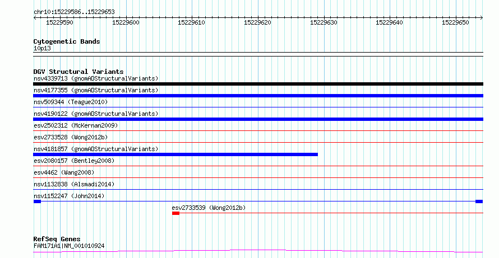This screenshot has height=258, width=499.
Task: Open variant nsv1132838 (Alsmadi2014)
Action: point(74,184)
